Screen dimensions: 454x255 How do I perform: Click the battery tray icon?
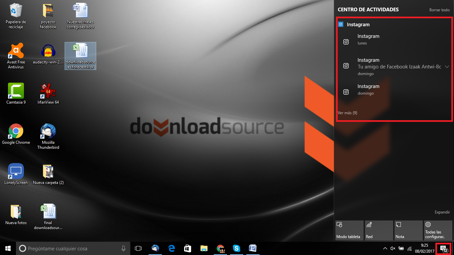(401, 248)
